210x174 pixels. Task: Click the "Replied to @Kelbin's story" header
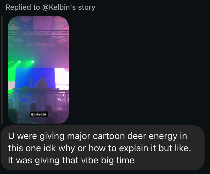pyautogui.click(x=50, y=7)
